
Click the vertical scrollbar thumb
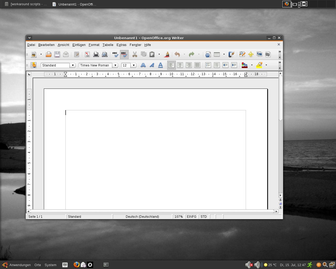click(280, 98)
